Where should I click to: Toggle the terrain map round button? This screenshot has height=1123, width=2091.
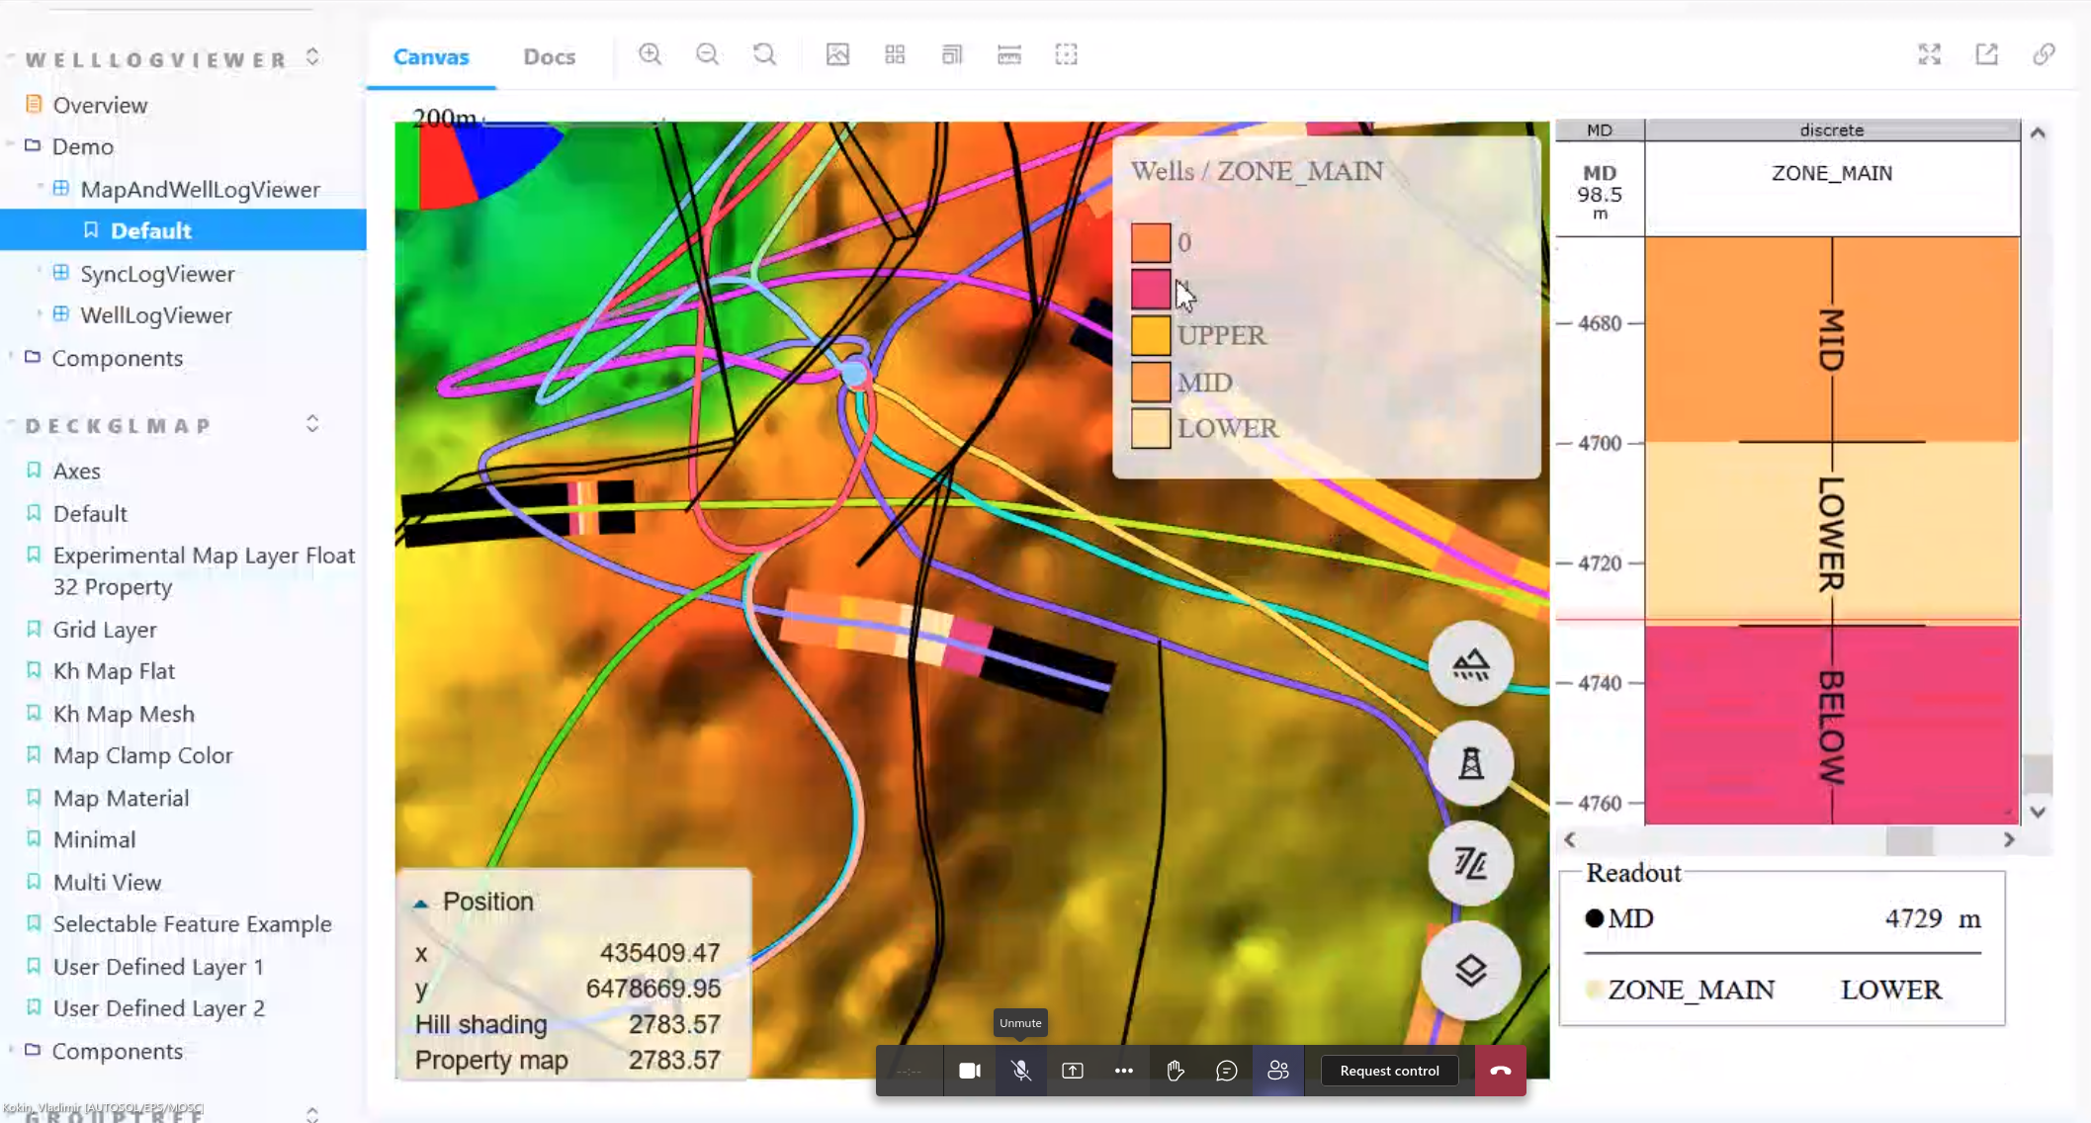click(1470, 664)
